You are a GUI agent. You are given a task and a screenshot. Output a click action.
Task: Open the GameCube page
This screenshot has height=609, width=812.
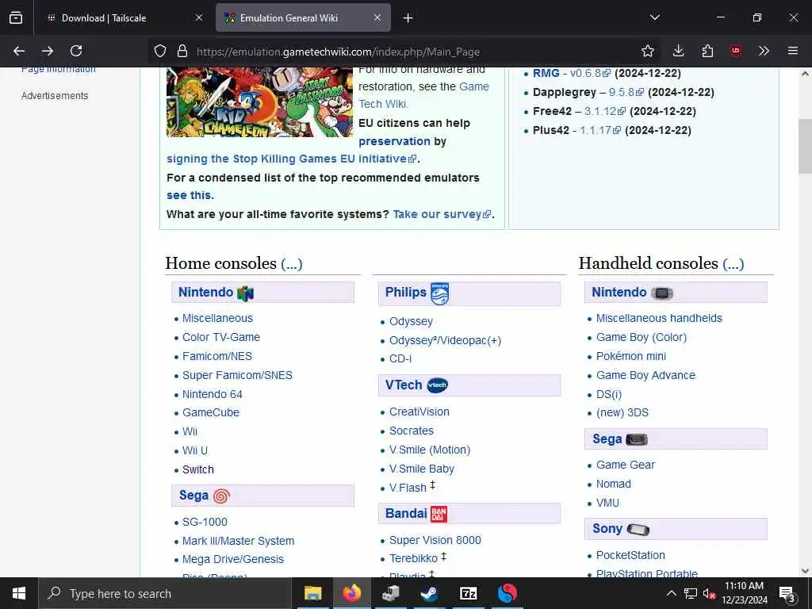(x=211, y=412)
